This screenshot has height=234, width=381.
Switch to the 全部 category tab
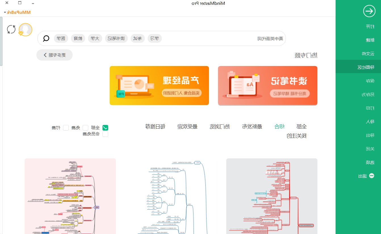(x=302, y=126)
